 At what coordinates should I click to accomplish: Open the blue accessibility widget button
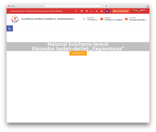point(10,28)
